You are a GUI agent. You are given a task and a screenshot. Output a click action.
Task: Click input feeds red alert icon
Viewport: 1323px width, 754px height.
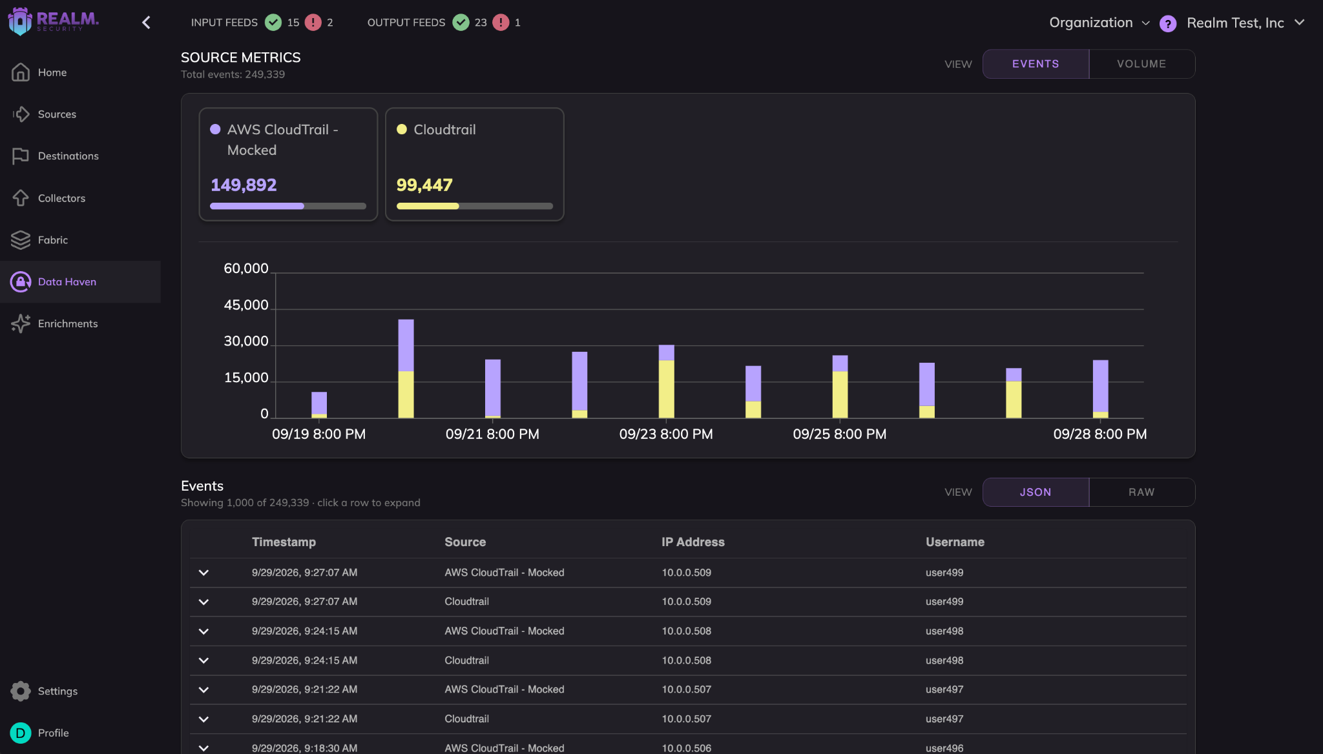point(313,23)
